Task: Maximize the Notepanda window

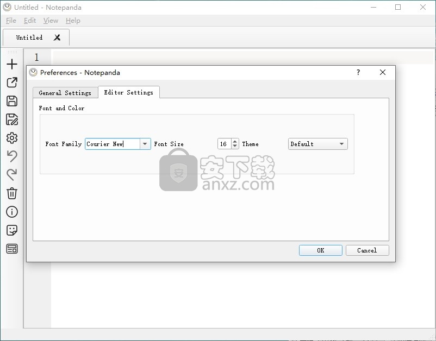Action: (398, 7)
